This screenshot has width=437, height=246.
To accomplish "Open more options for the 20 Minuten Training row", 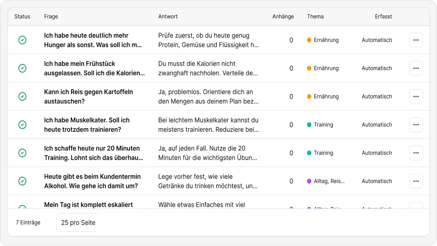I will pyautogui.click(x=416, y=153).
